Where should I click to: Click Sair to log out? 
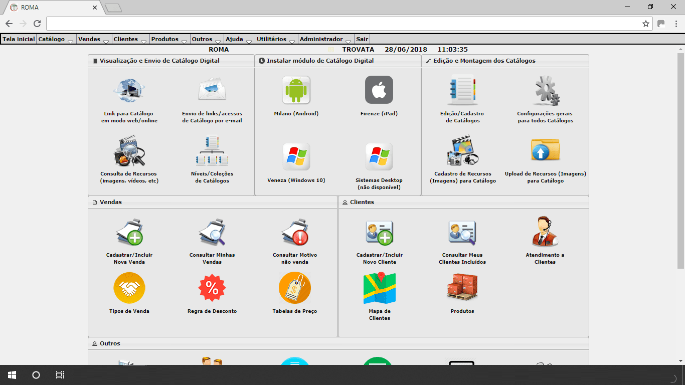pos(362,39)
